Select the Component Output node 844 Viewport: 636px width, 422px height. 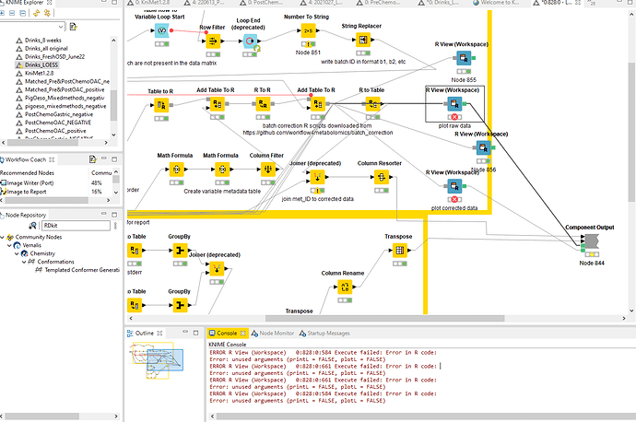592,242
